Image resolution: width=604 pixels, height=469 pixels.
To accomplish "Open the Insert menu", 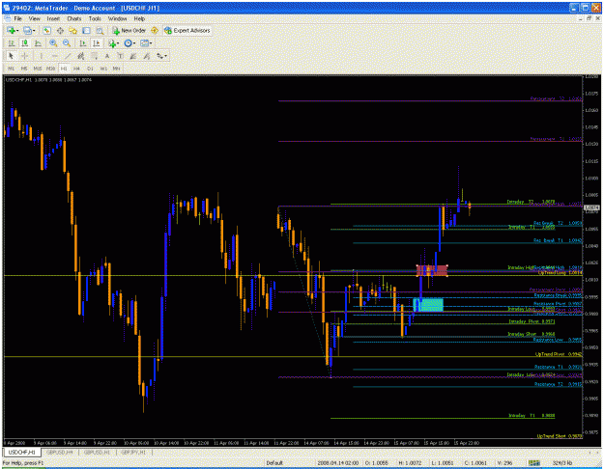I will point(53,18).
